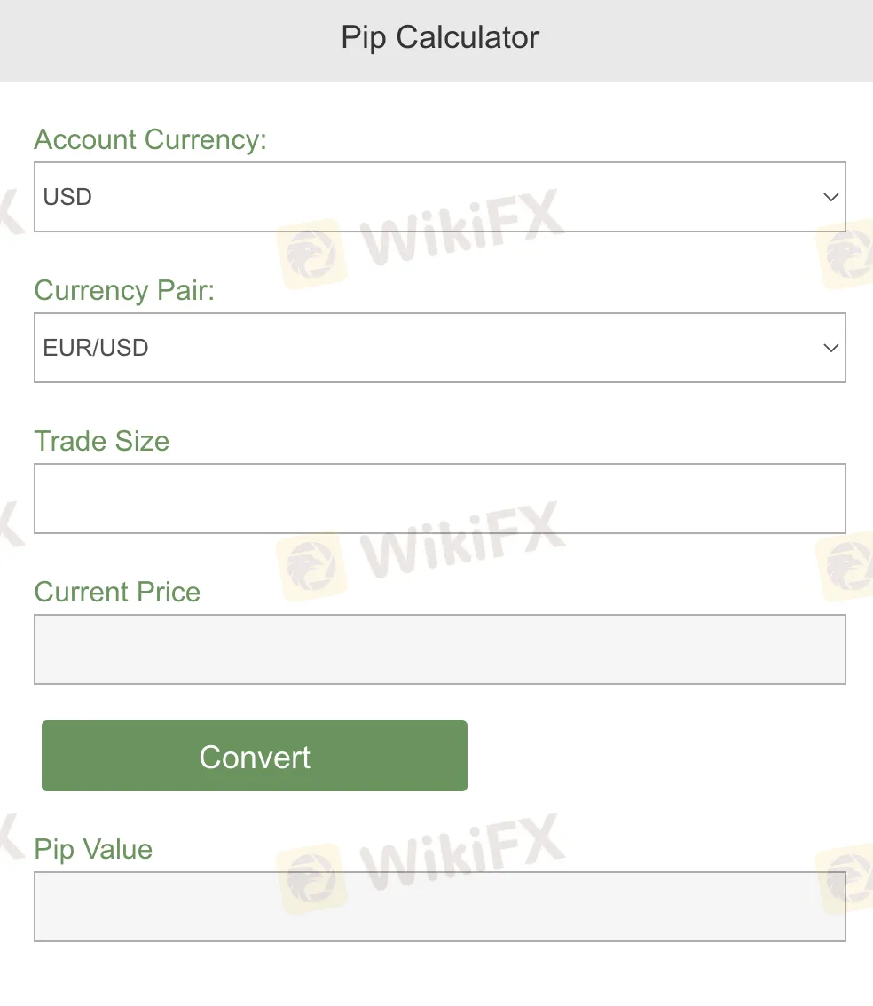This screenshot has height=1006, width=873.
Task: Click the Account Currency label
Action: pos(150,140)
